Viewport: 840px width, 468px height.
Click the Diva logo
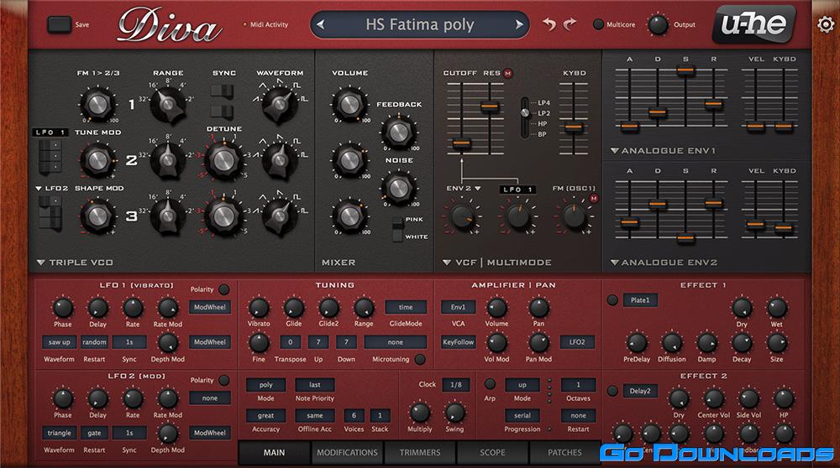pyautogui.click(x=168, y=27)
